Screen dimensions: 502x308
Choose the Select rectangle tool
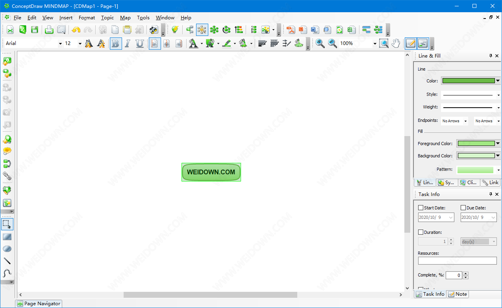[7, 224]
